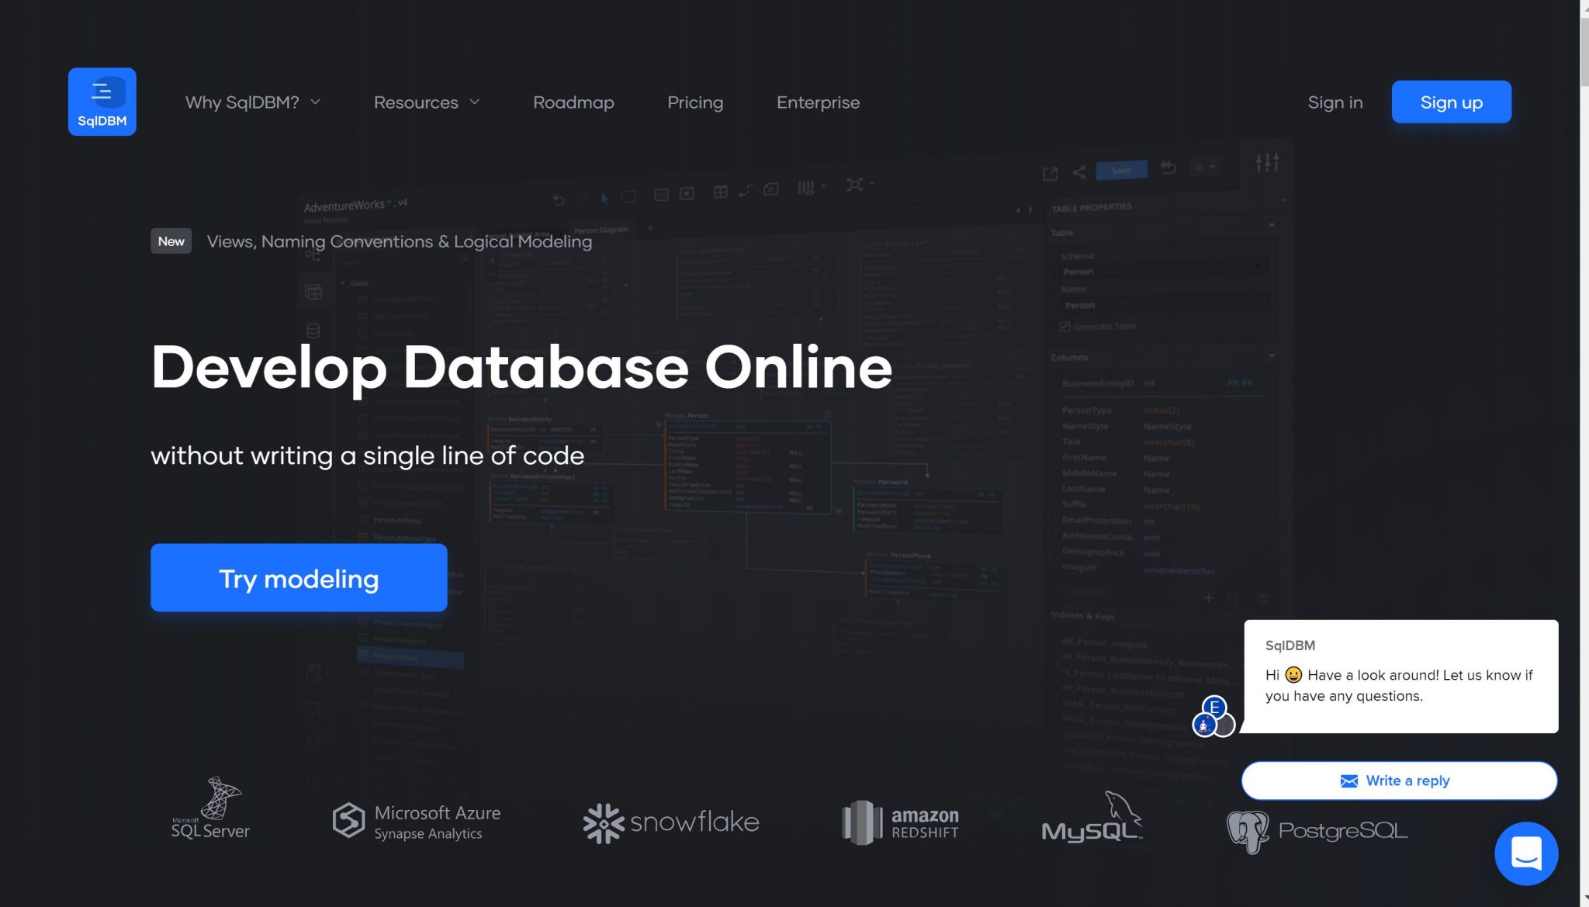1589x907 pixels.
Task: Open the Resources dropdown menu
Action: pyautogui.click(x=427, y=102)
